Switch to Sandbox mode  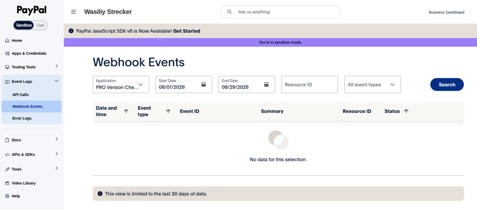pyautogui.click(x=24, y=25)
